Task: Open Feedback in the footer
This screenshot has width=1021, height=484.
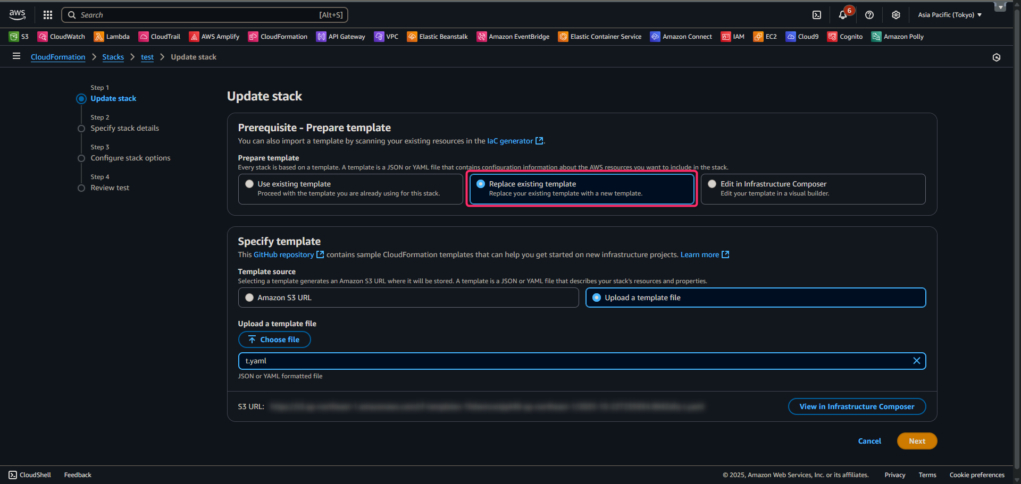Action: [78, 475]
